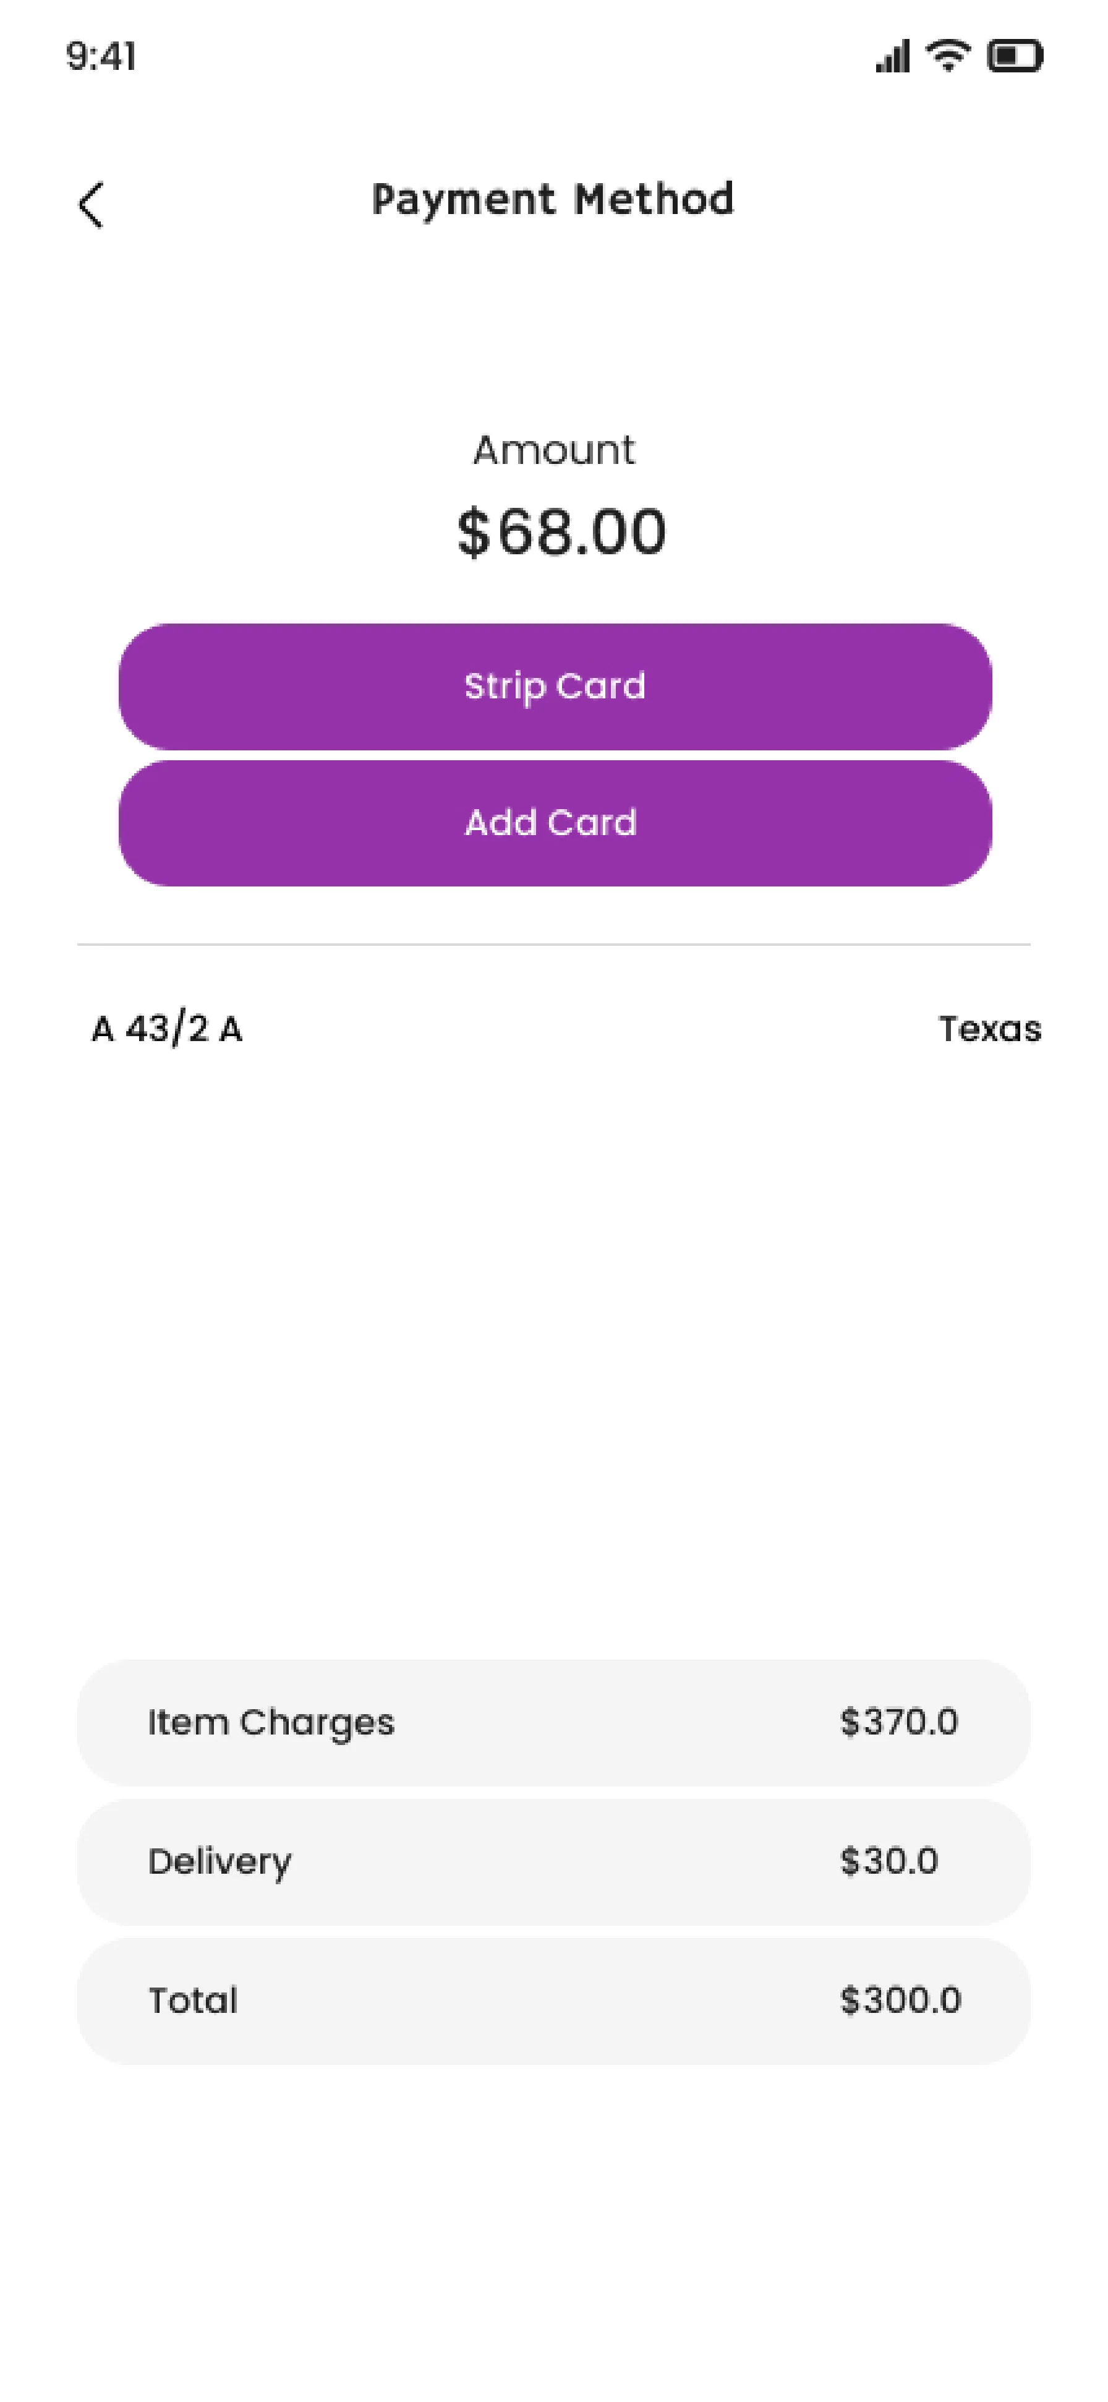This screenshot has width=1108, height=2402.
Task: Tap the $30.0 delivery fee value
Action: [888, 1861]
